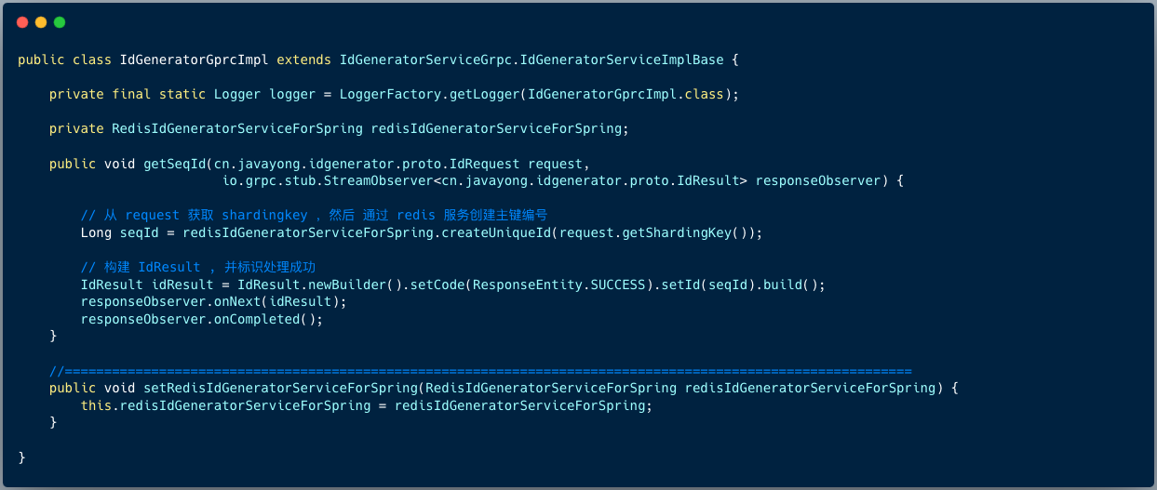This screenshot has width=1157, height=490.
Task: Click the responseObserver.onNext(idResult) line
Action: click(x=213, y=301)
